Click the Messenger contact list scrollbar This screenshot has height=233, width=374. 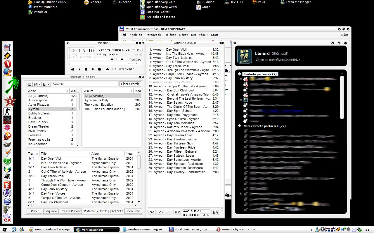tap(342, 98)
